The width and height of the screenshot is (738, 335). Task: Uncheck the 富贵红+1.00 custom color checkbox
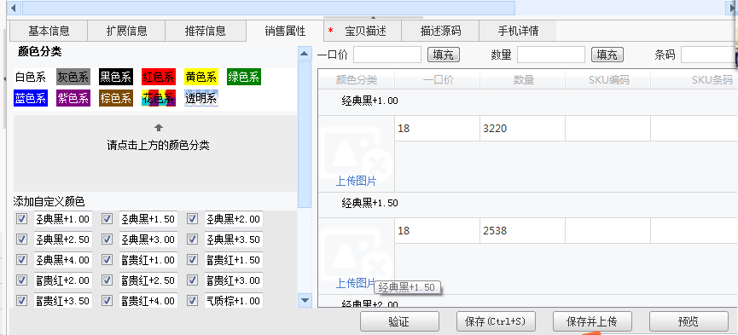[x=108, y=259]
